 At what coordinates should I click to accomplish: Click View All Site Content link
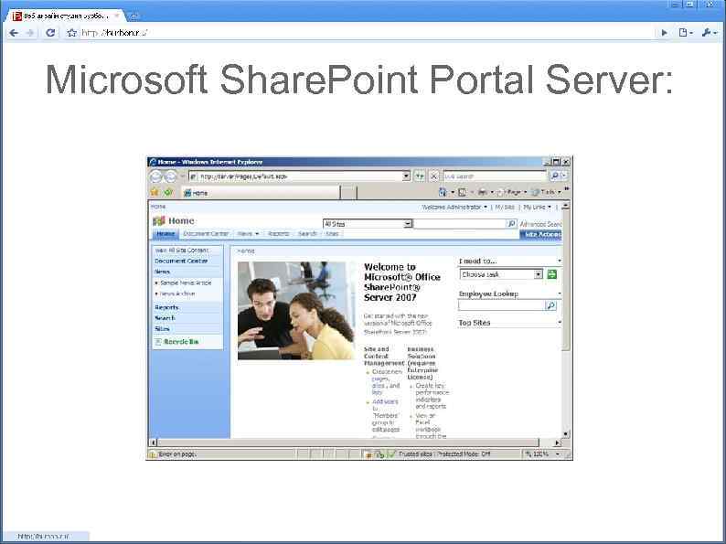click(x=181, y=251)
